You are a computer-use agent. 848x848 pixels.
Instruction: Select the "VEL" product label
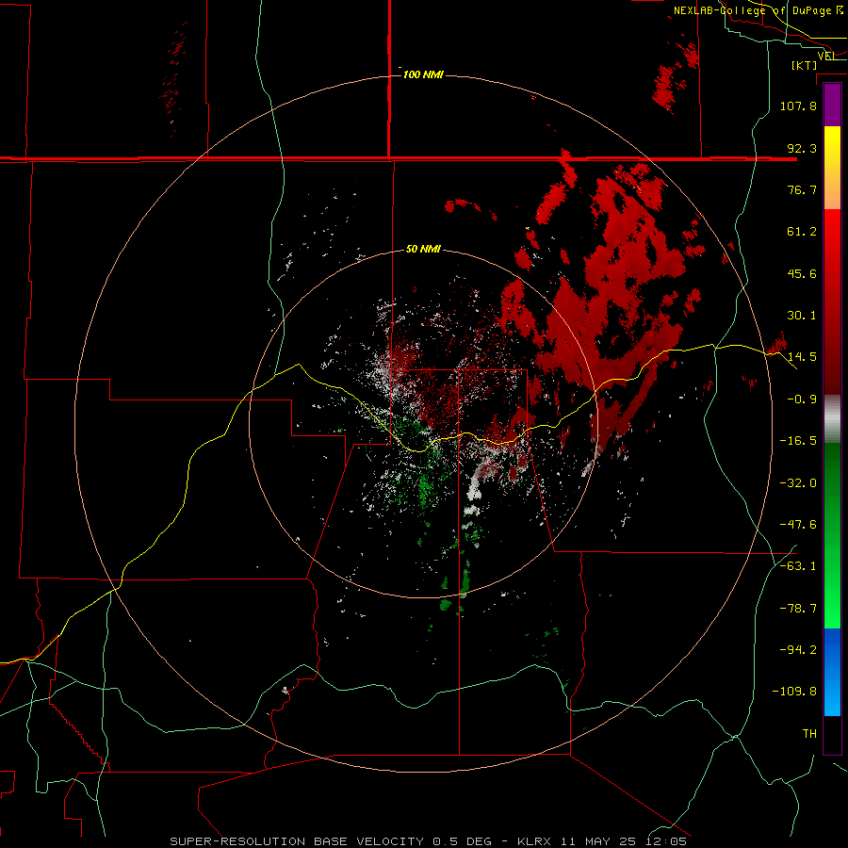pos(826,56)
